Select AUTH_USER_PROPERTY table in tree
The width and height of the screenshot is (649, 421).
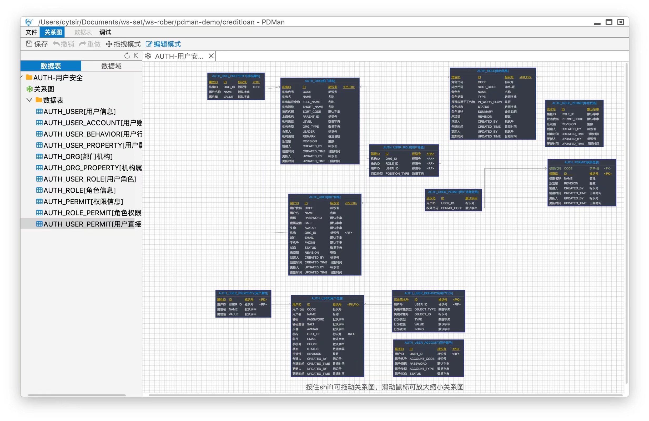click(x=93, y=145)
